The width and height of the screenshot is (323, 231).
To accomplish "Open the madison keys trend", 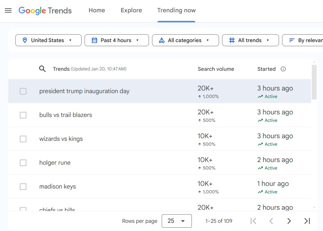I will point(57,187).
